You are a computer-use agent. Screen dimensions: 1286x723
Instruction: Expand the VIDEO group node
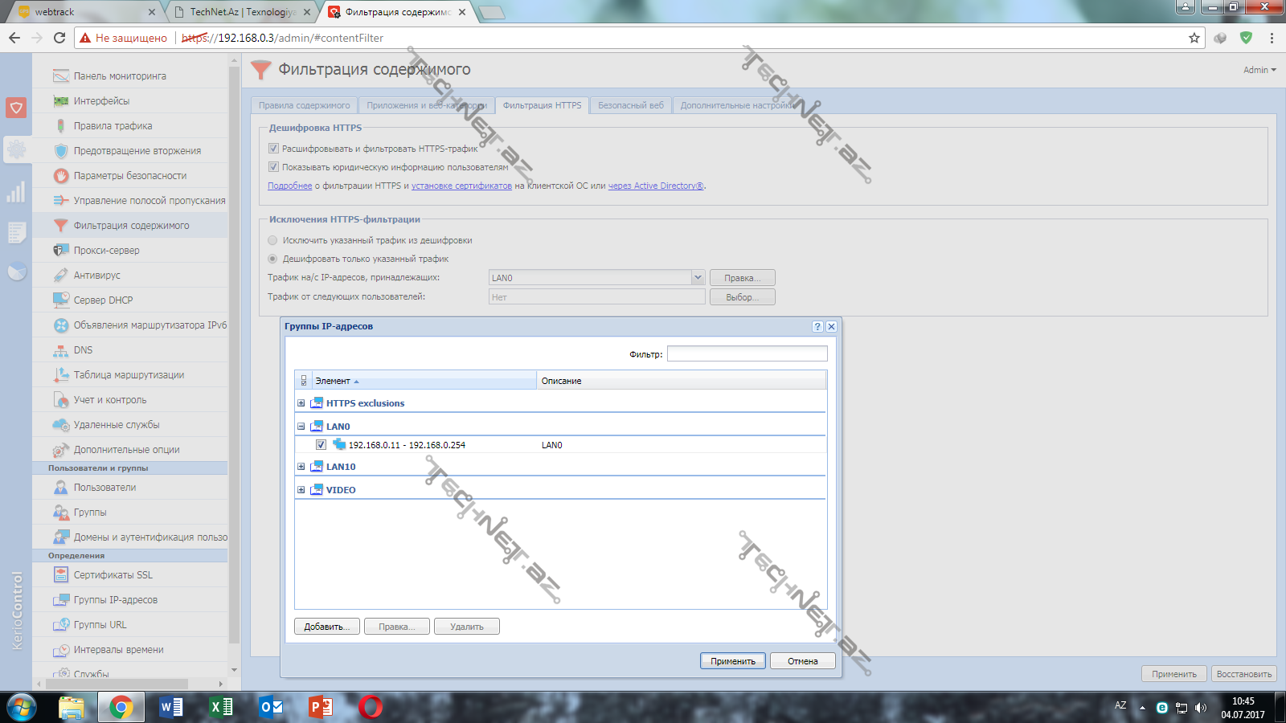point(301,490)
